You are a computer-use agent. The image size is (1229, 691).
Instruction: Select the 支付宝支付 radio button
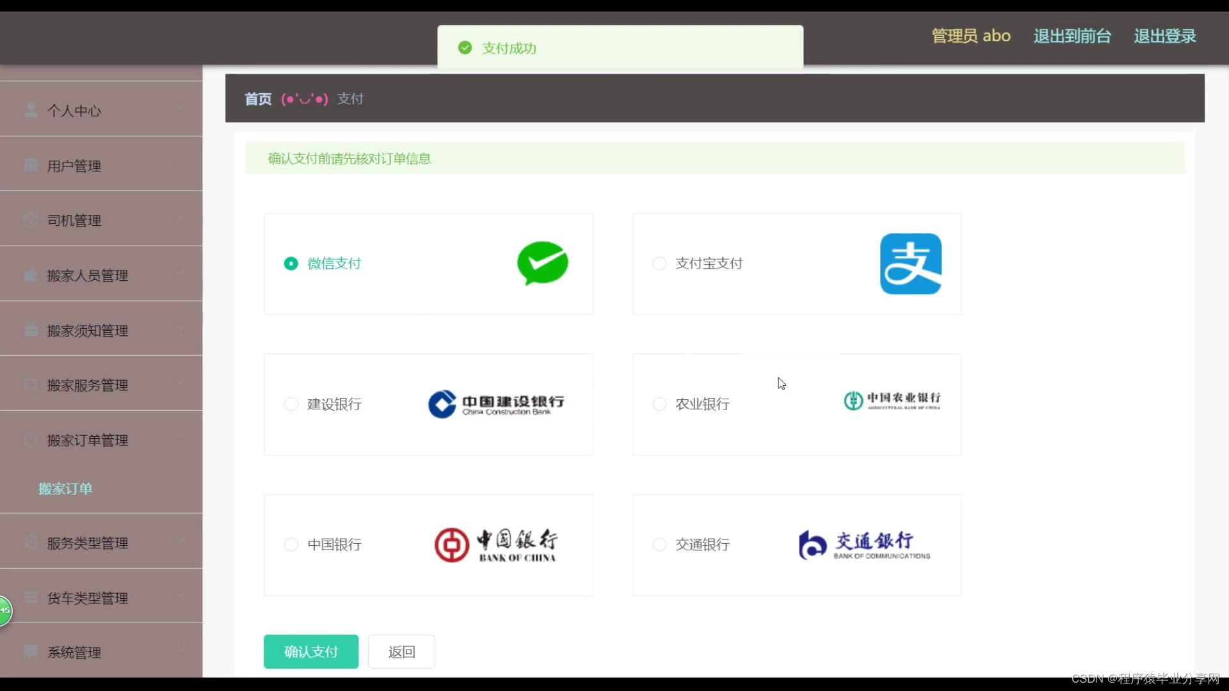click(659, 264)
